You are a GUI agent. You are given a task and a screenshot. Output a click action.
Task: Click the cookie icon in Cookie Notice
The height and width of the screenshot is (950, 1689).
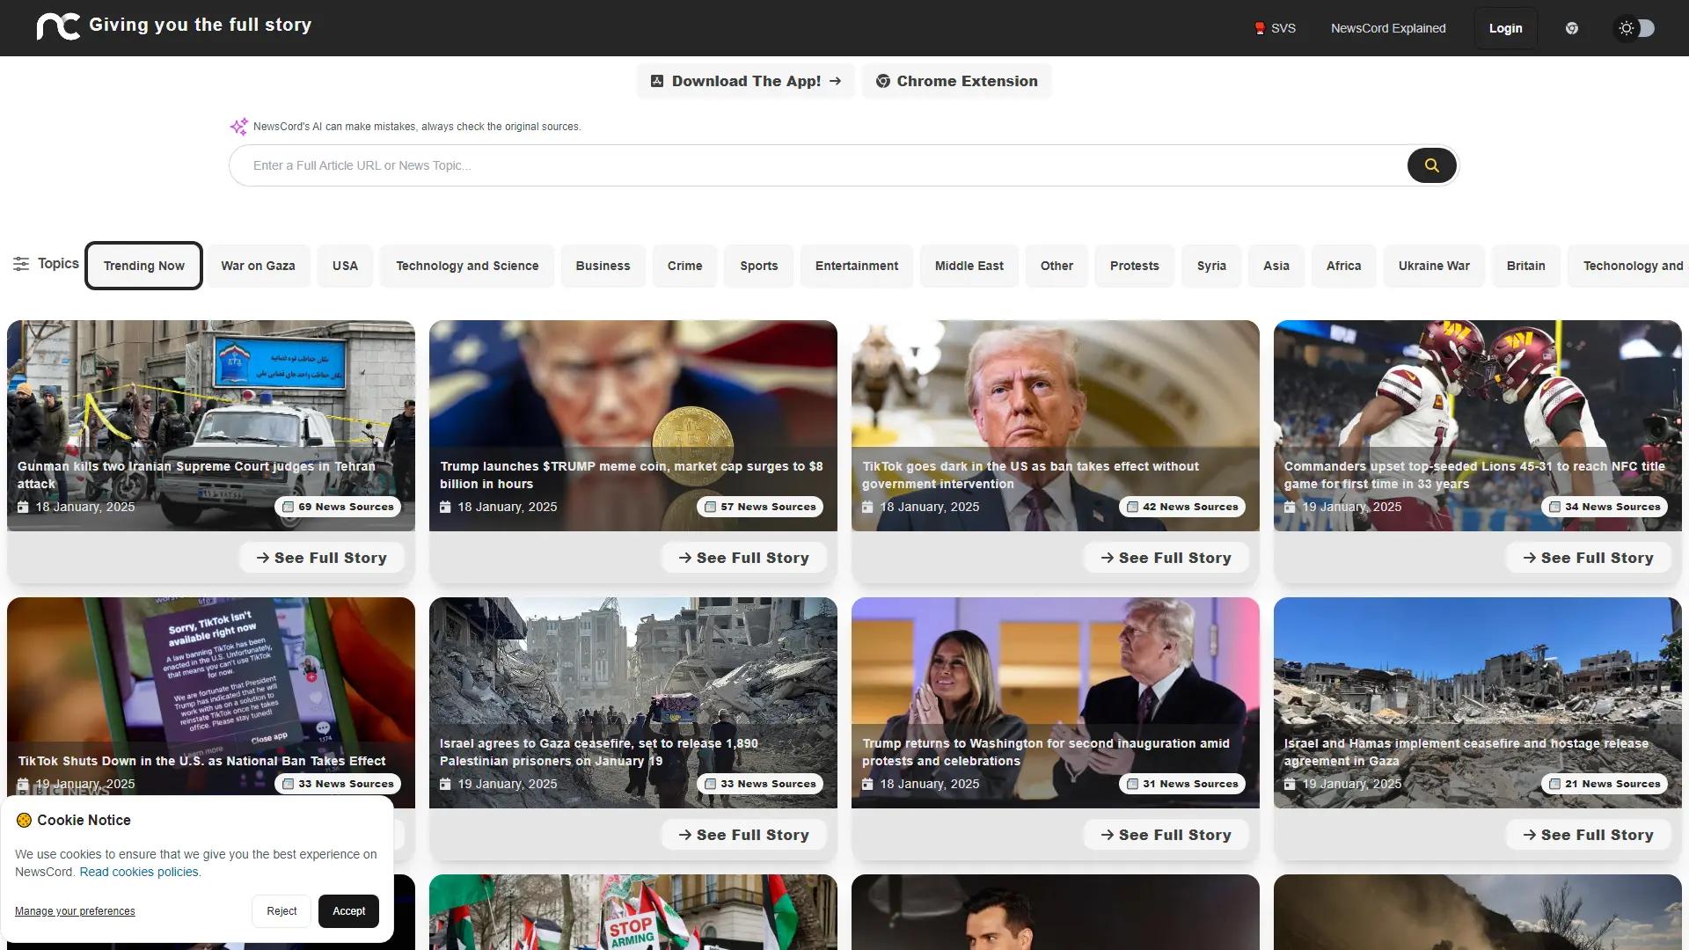[x=22, y=820]
